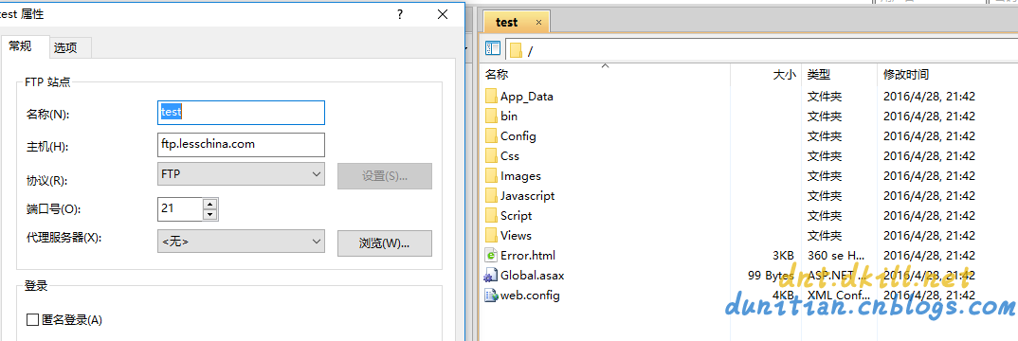Click the Images folder icon
This screenshot has height=341, width=1018.
pyautogui.click(x=490, y=175)
